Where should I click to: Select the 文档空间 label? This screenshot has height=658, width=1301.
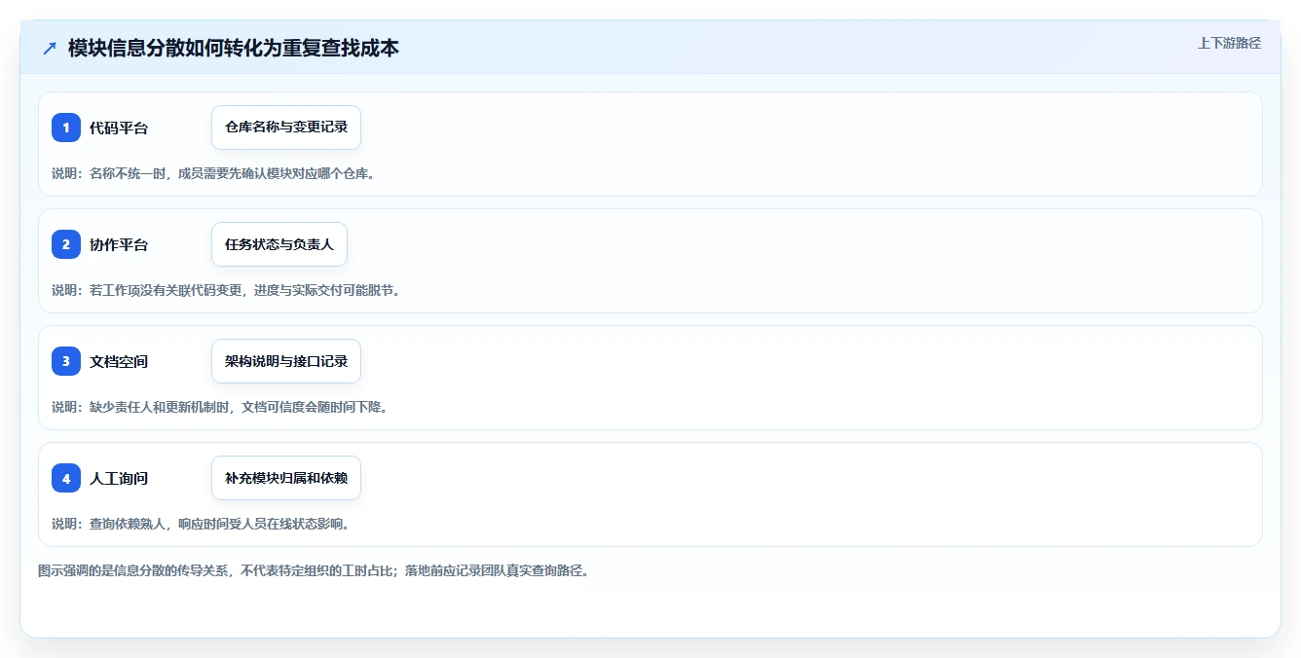coord(119,361)
